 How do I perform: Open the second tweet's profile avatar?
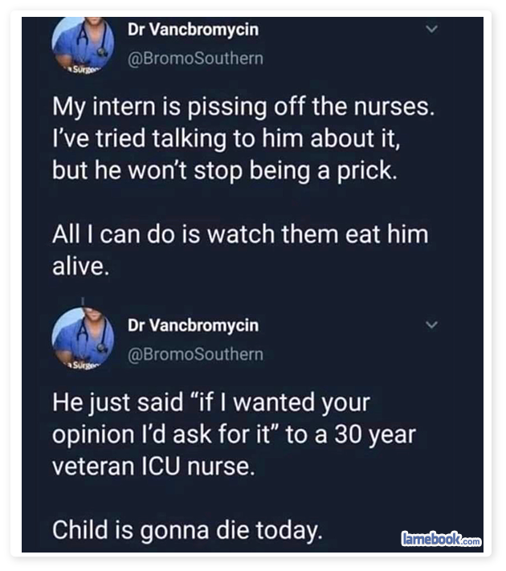tap(83, 338)
